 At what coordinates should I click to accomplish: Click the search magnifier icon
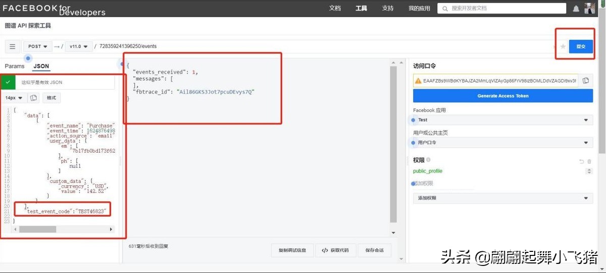point(444,9)
